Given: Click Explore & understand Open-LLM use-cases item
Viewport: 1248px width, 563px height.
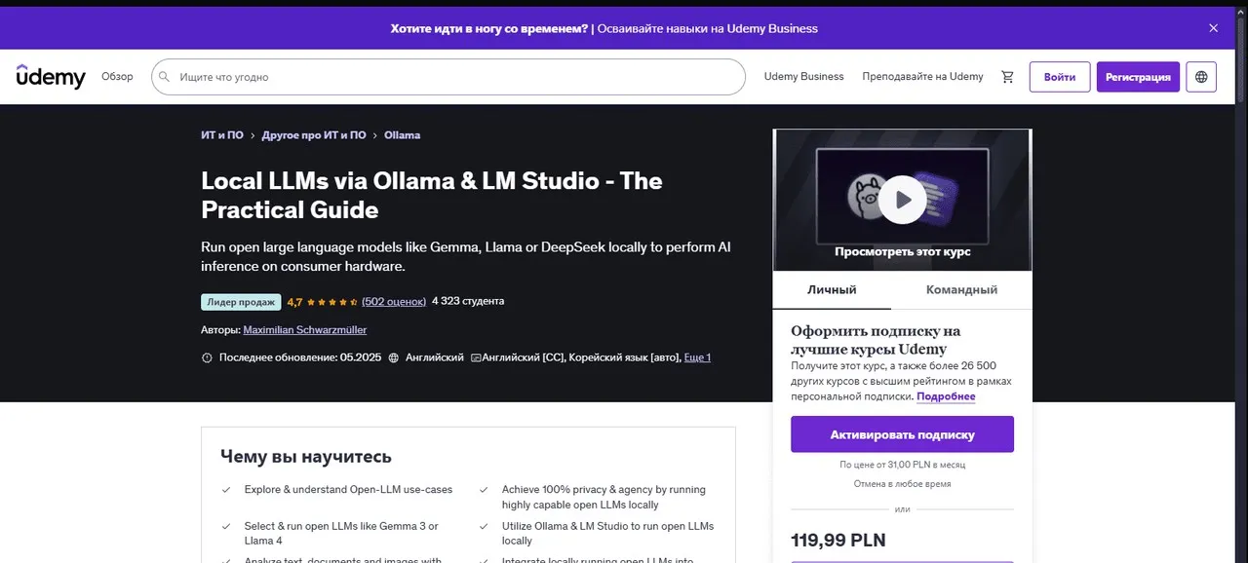Looking at the screenshot, I should [x=348, y=490].
